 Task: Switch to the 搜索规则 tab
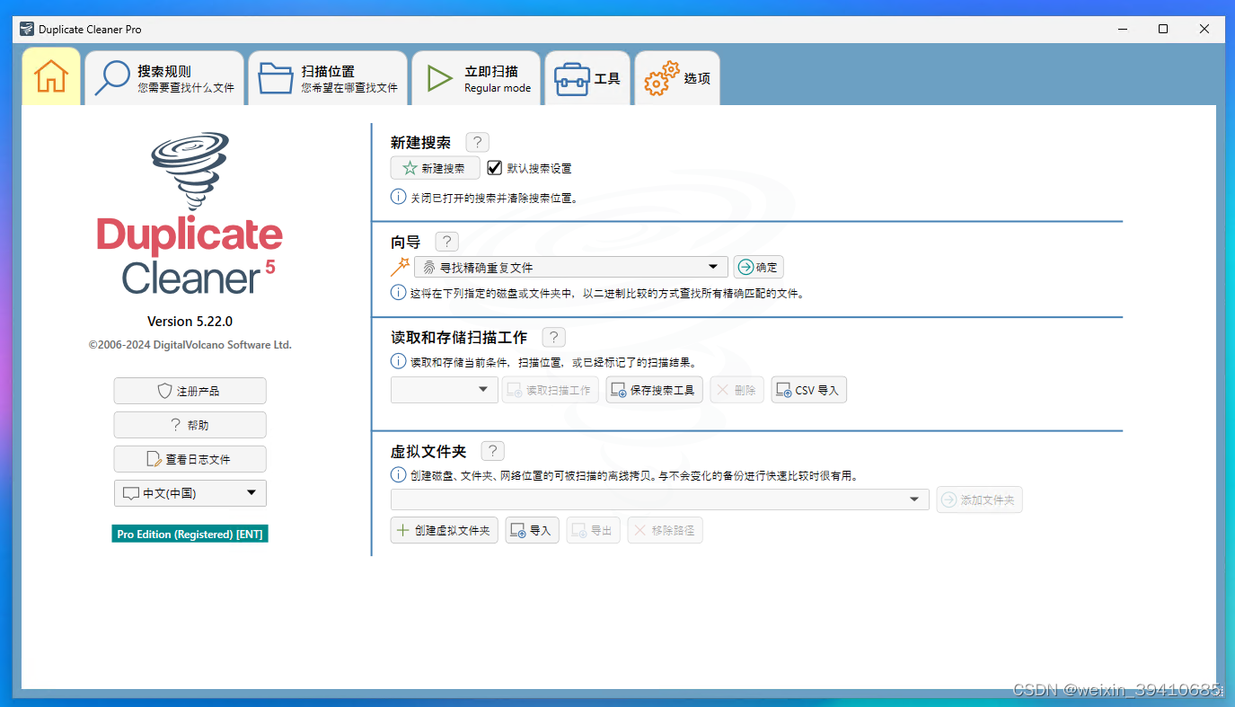[x=164, y=79]
